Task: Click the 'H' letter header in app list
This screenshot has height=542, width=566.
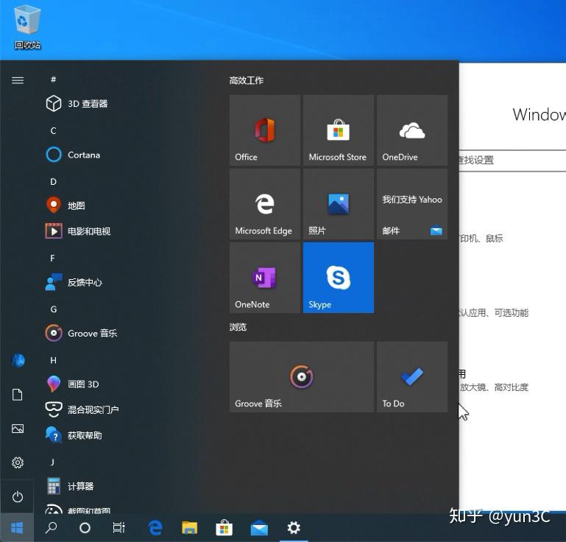Action: pyautogui.click(x=54, y=360)
